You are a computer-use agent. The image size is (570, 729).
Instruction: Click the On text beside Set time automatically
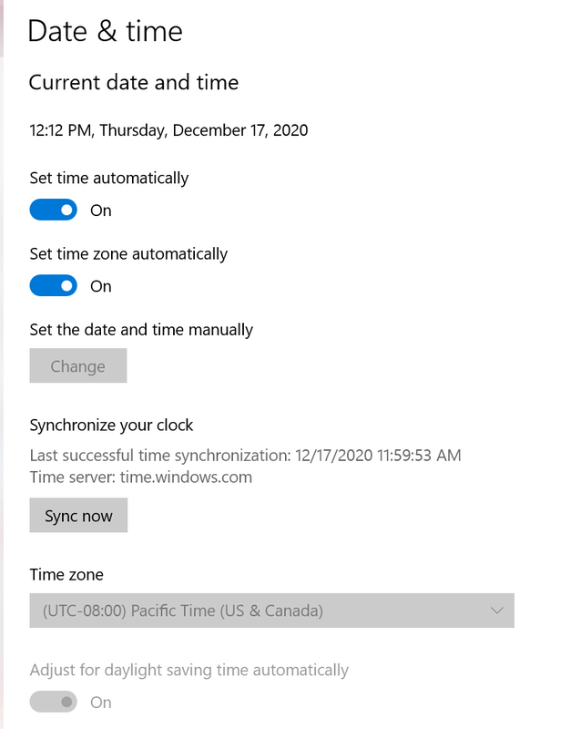101,210
